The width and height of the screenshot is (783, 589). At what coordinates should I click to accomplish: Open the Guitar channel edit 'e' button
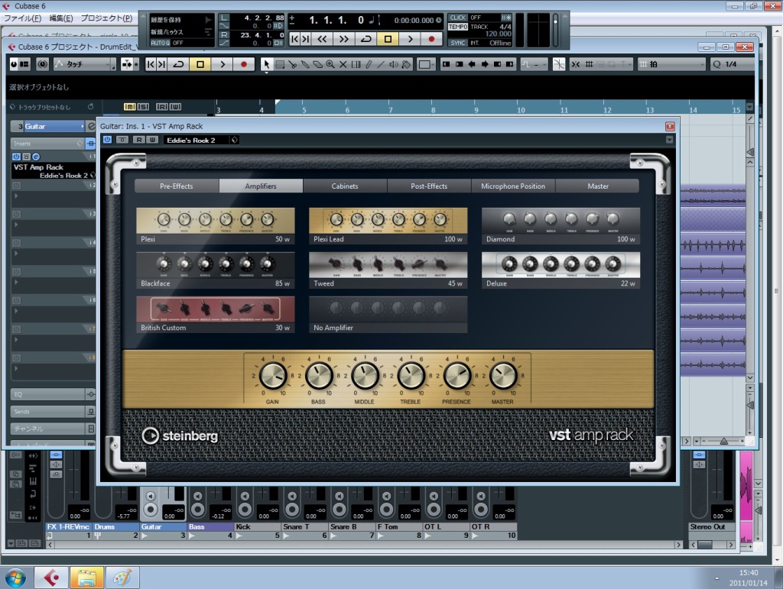click(91, 126)
